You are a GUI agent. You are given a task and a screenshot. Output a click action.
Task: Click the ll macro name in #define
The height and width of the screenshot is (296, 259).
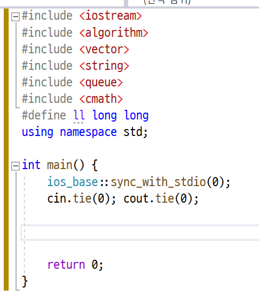coord(79,115)
